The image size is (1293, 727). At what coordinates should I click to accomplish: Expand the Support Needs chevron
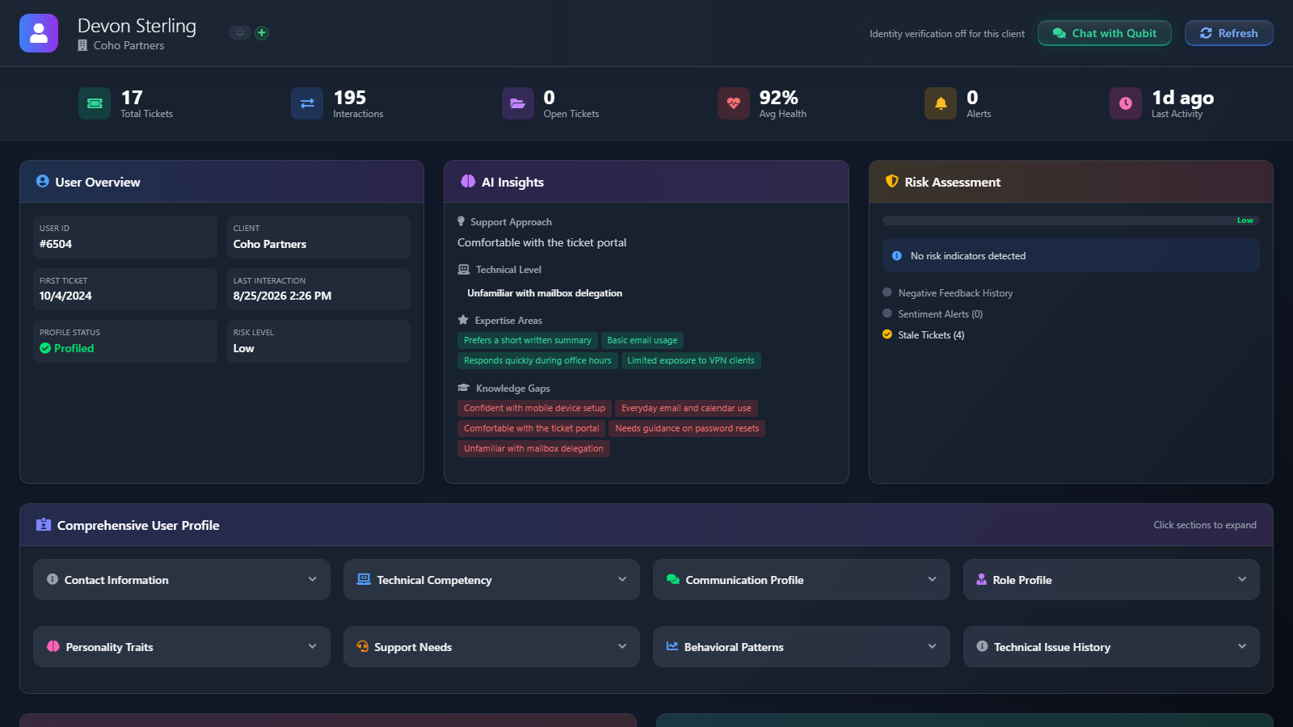tap(622, 646)
